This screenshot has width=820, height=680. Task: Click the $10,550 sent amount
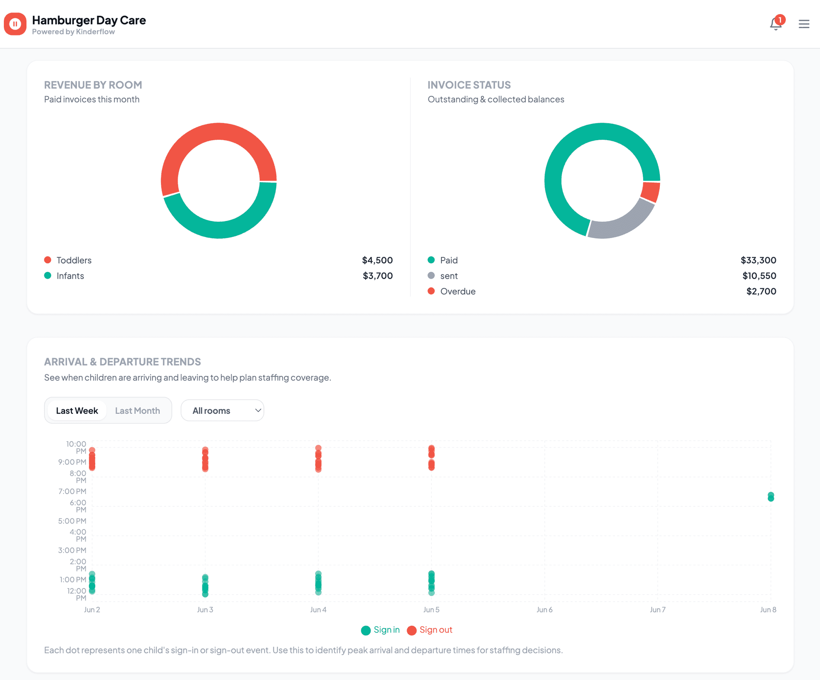(x=759, y=276)
